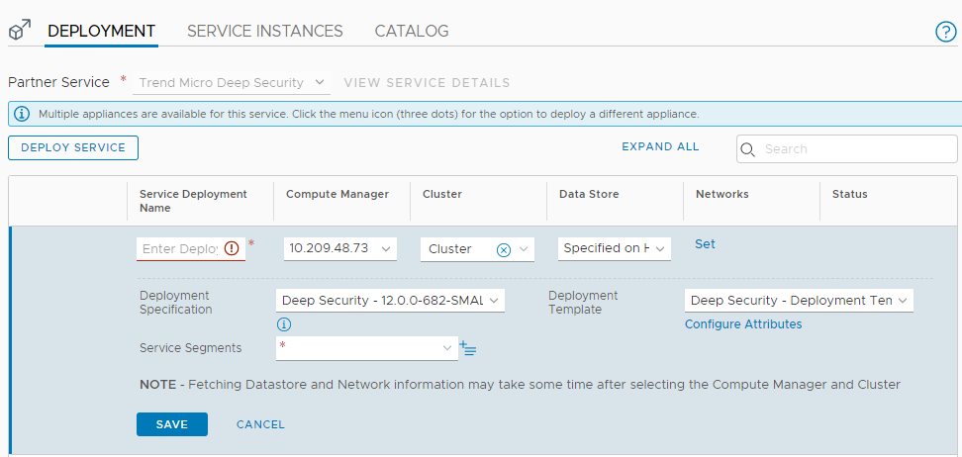Click the red error icon in deployment name field
Image resolution: width=962 pixels, height=457 pixels.
coord(232,249)
